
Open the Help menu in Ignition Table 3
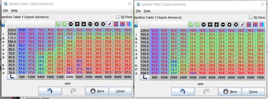coord(147,11)
